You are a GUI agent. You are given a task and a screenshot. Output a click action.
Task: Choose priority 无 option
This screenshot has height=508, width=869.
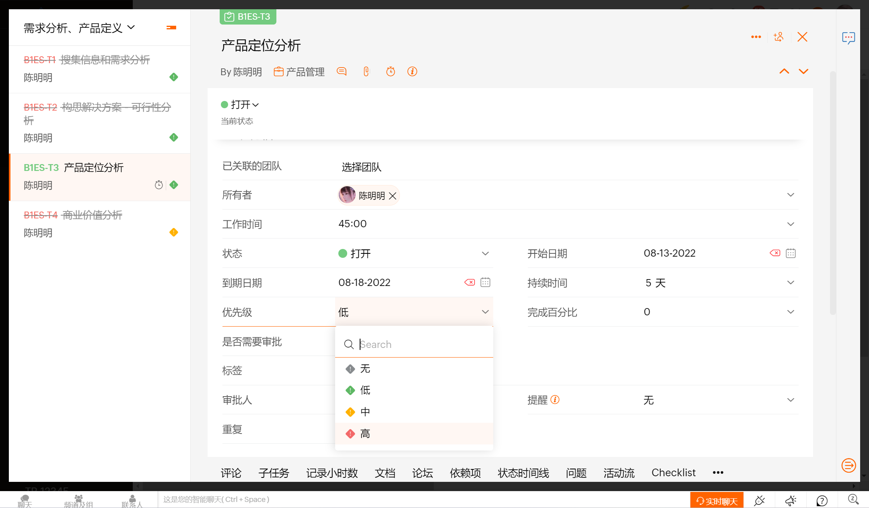pos(365,369)
